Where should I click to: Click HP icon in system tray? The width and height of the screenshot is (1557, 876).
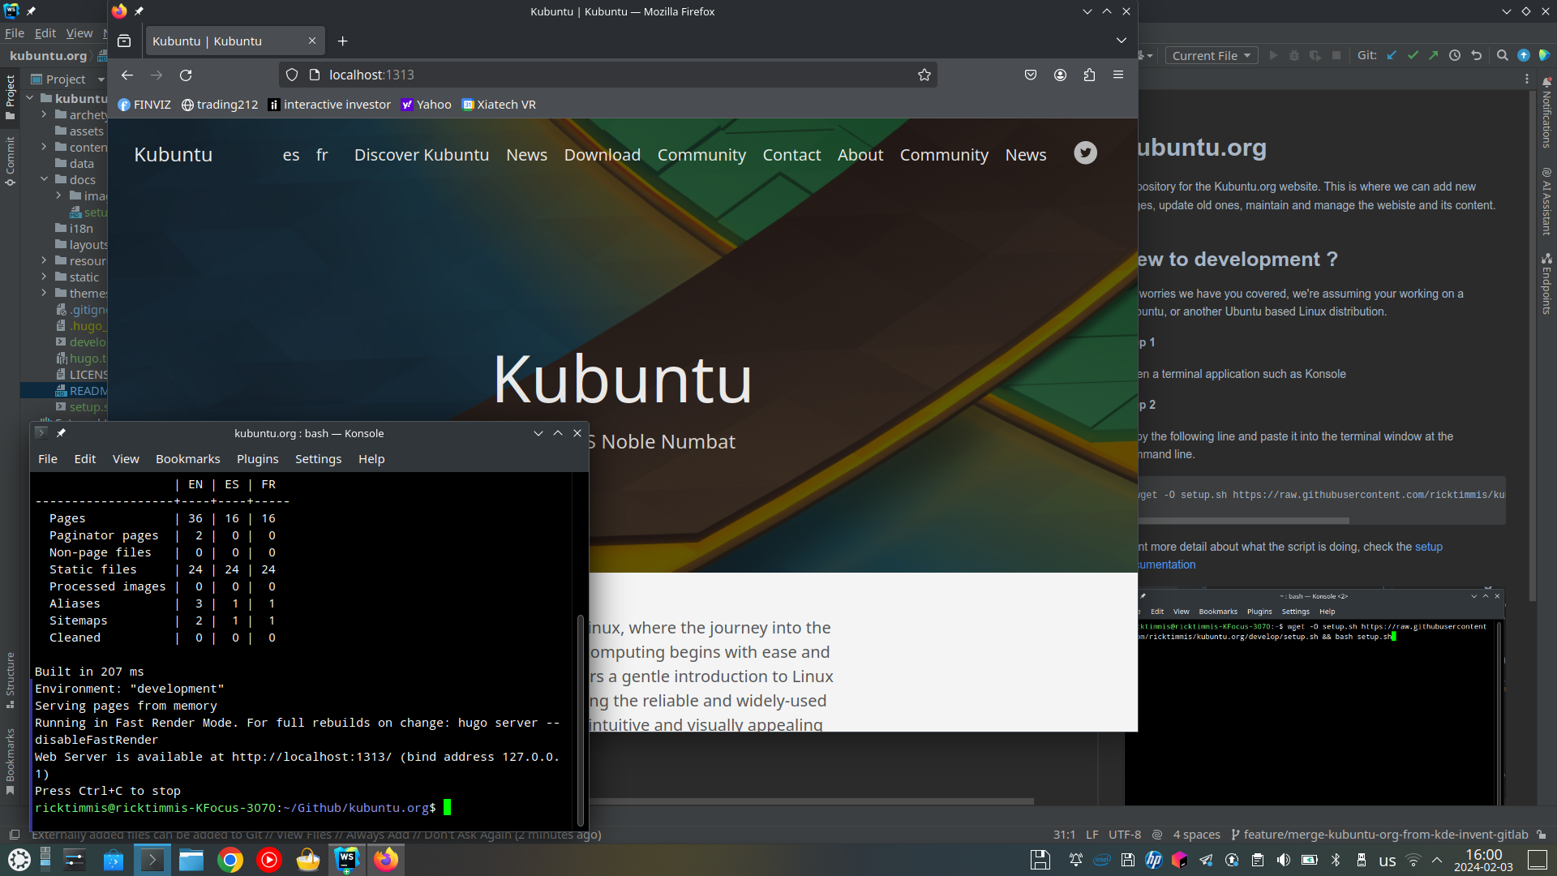1154,860
